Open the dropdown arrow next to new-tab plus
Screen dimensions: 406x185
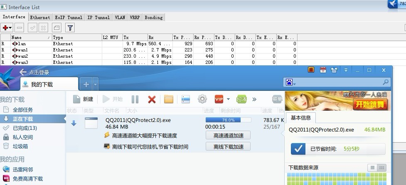click(95, 85)
